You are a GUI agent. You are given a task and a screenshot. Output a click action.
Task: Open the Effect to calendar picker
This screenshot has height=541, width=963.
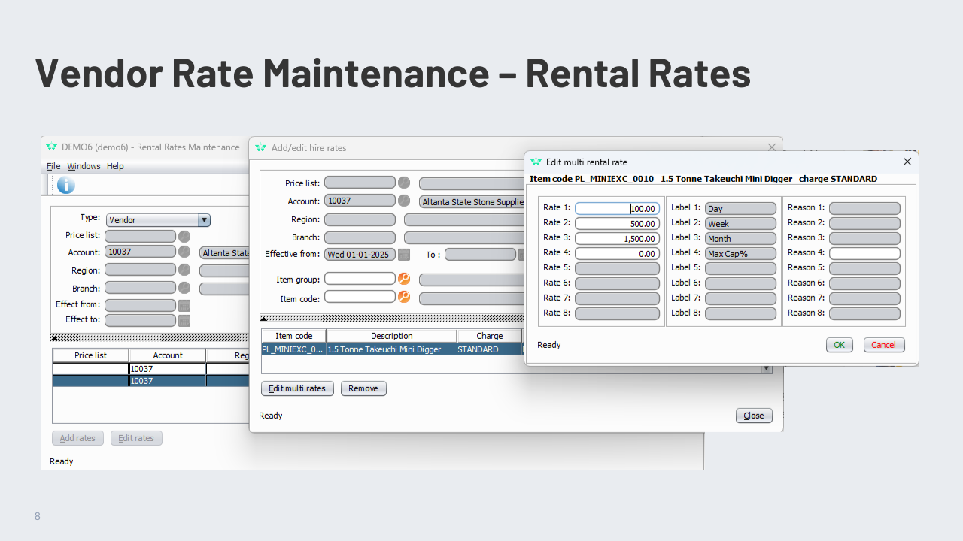point(184,320)
